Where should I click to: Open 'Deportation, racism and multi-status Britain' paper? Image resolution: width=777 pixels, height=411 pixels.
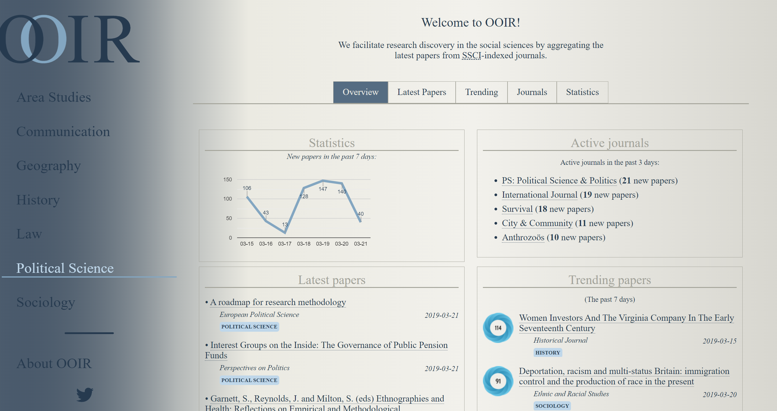pos(624,376)
